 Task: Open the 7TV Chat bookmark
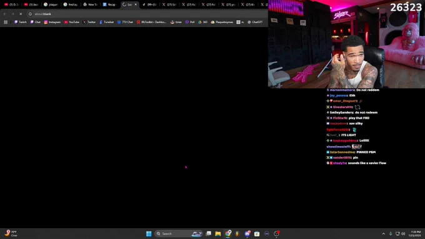[x=125, y=22]
